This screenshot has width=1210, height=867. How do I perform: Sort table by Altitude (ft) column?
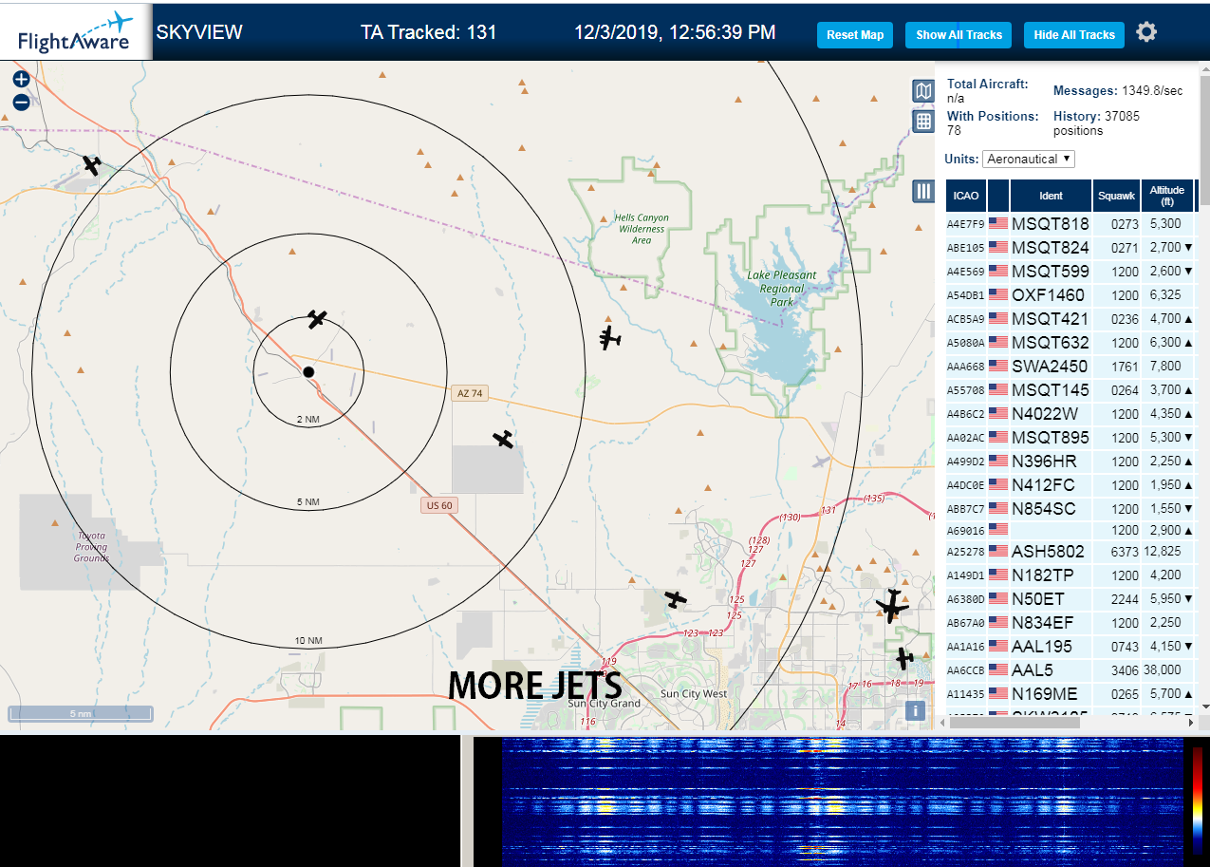1166,196
